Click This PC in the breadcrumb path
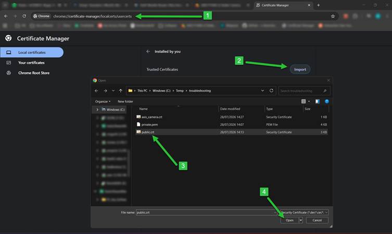 (142, 90)
